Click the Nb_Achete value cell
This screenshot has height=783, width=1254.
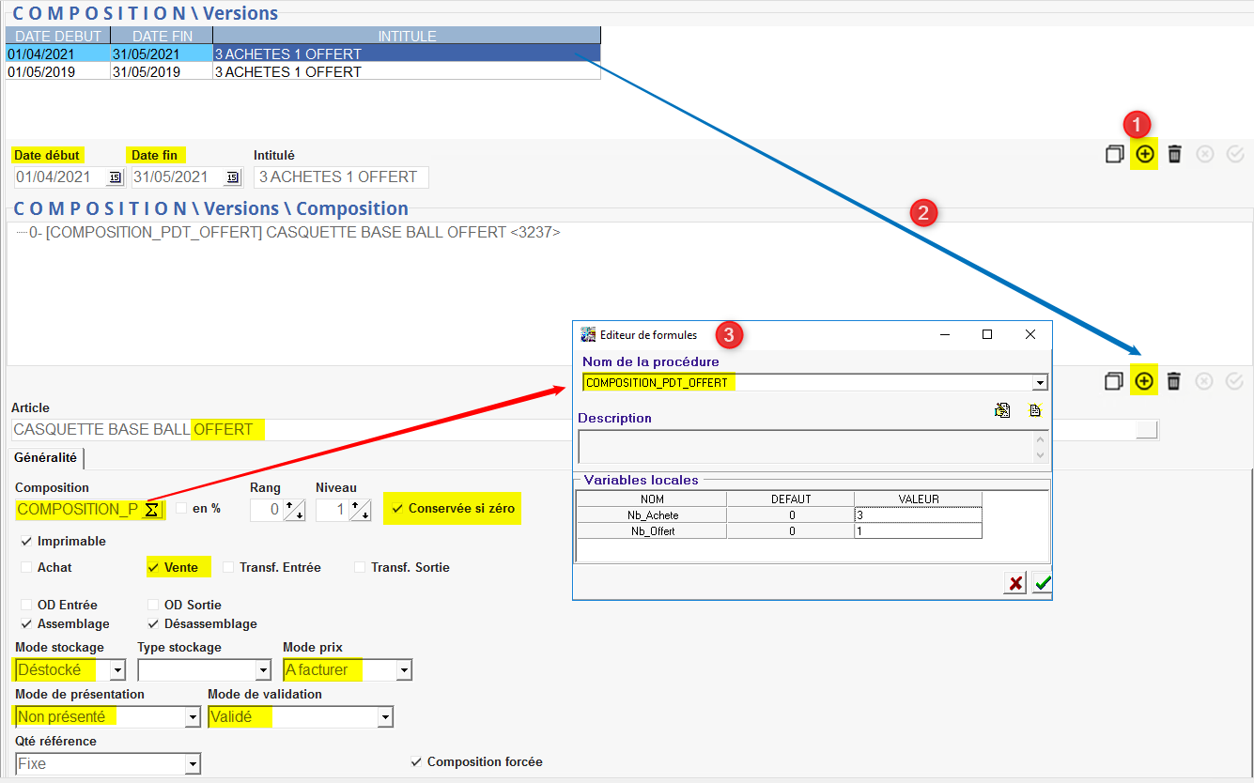[917, 515]
